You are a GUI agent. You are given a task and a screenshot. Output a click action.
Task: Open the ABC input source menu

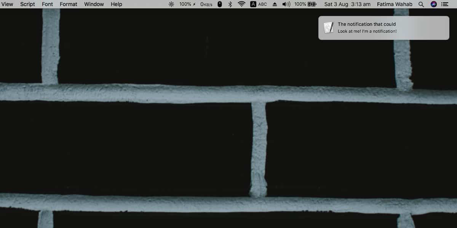click(259, 4)
